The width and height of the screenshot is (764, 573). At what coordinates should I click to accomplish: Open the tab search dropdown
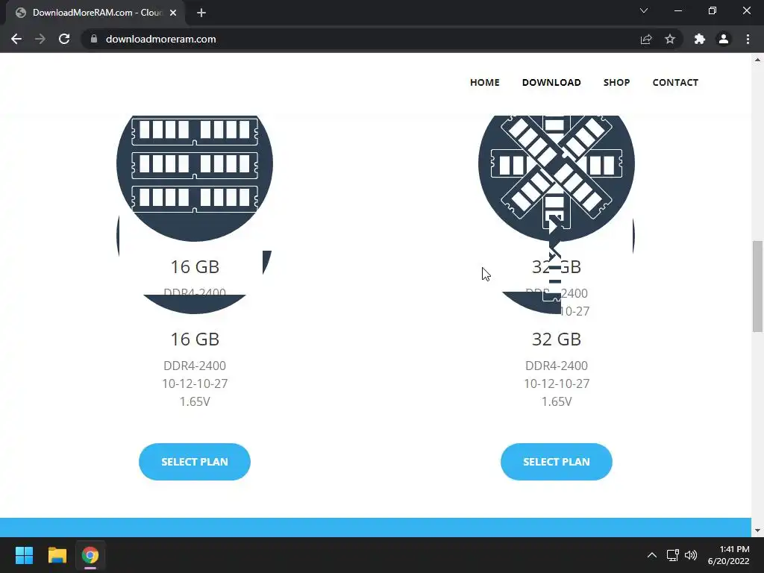644,10
